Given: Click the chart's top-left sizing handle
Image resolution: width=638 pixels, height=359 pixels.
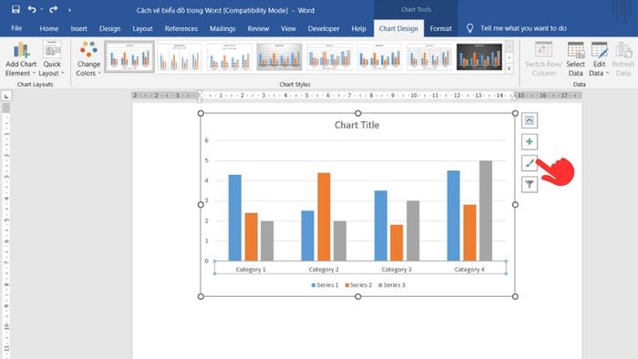Looking at the screenshot, I should [x=201, y=113].
